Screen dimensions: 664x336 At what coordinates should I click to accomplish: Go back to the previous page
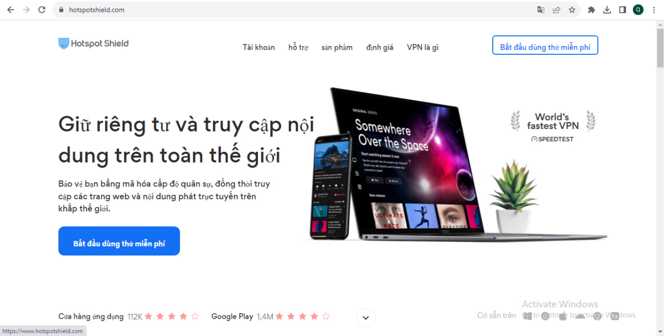(x=10, y=10)
